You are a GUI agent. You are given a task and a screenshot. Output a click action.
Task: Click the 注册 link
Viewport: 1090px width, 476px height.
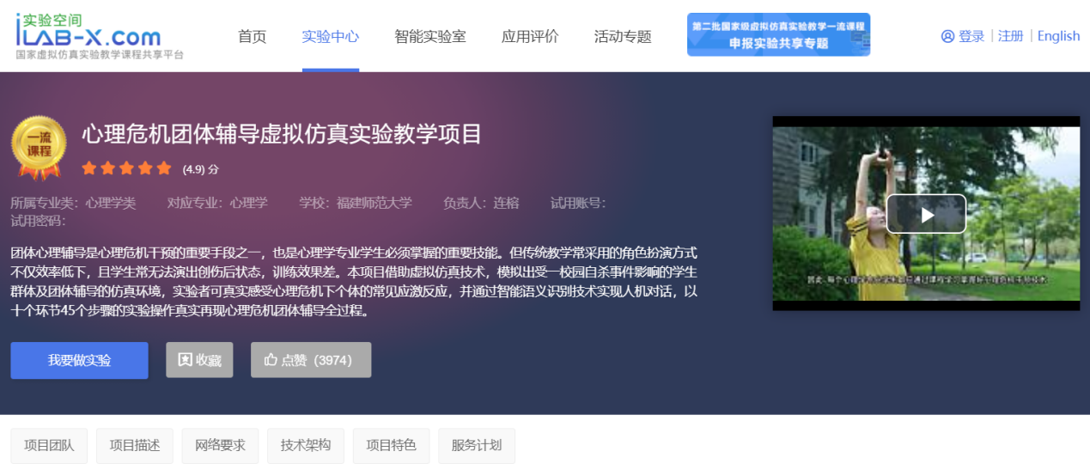[1010, 36]
